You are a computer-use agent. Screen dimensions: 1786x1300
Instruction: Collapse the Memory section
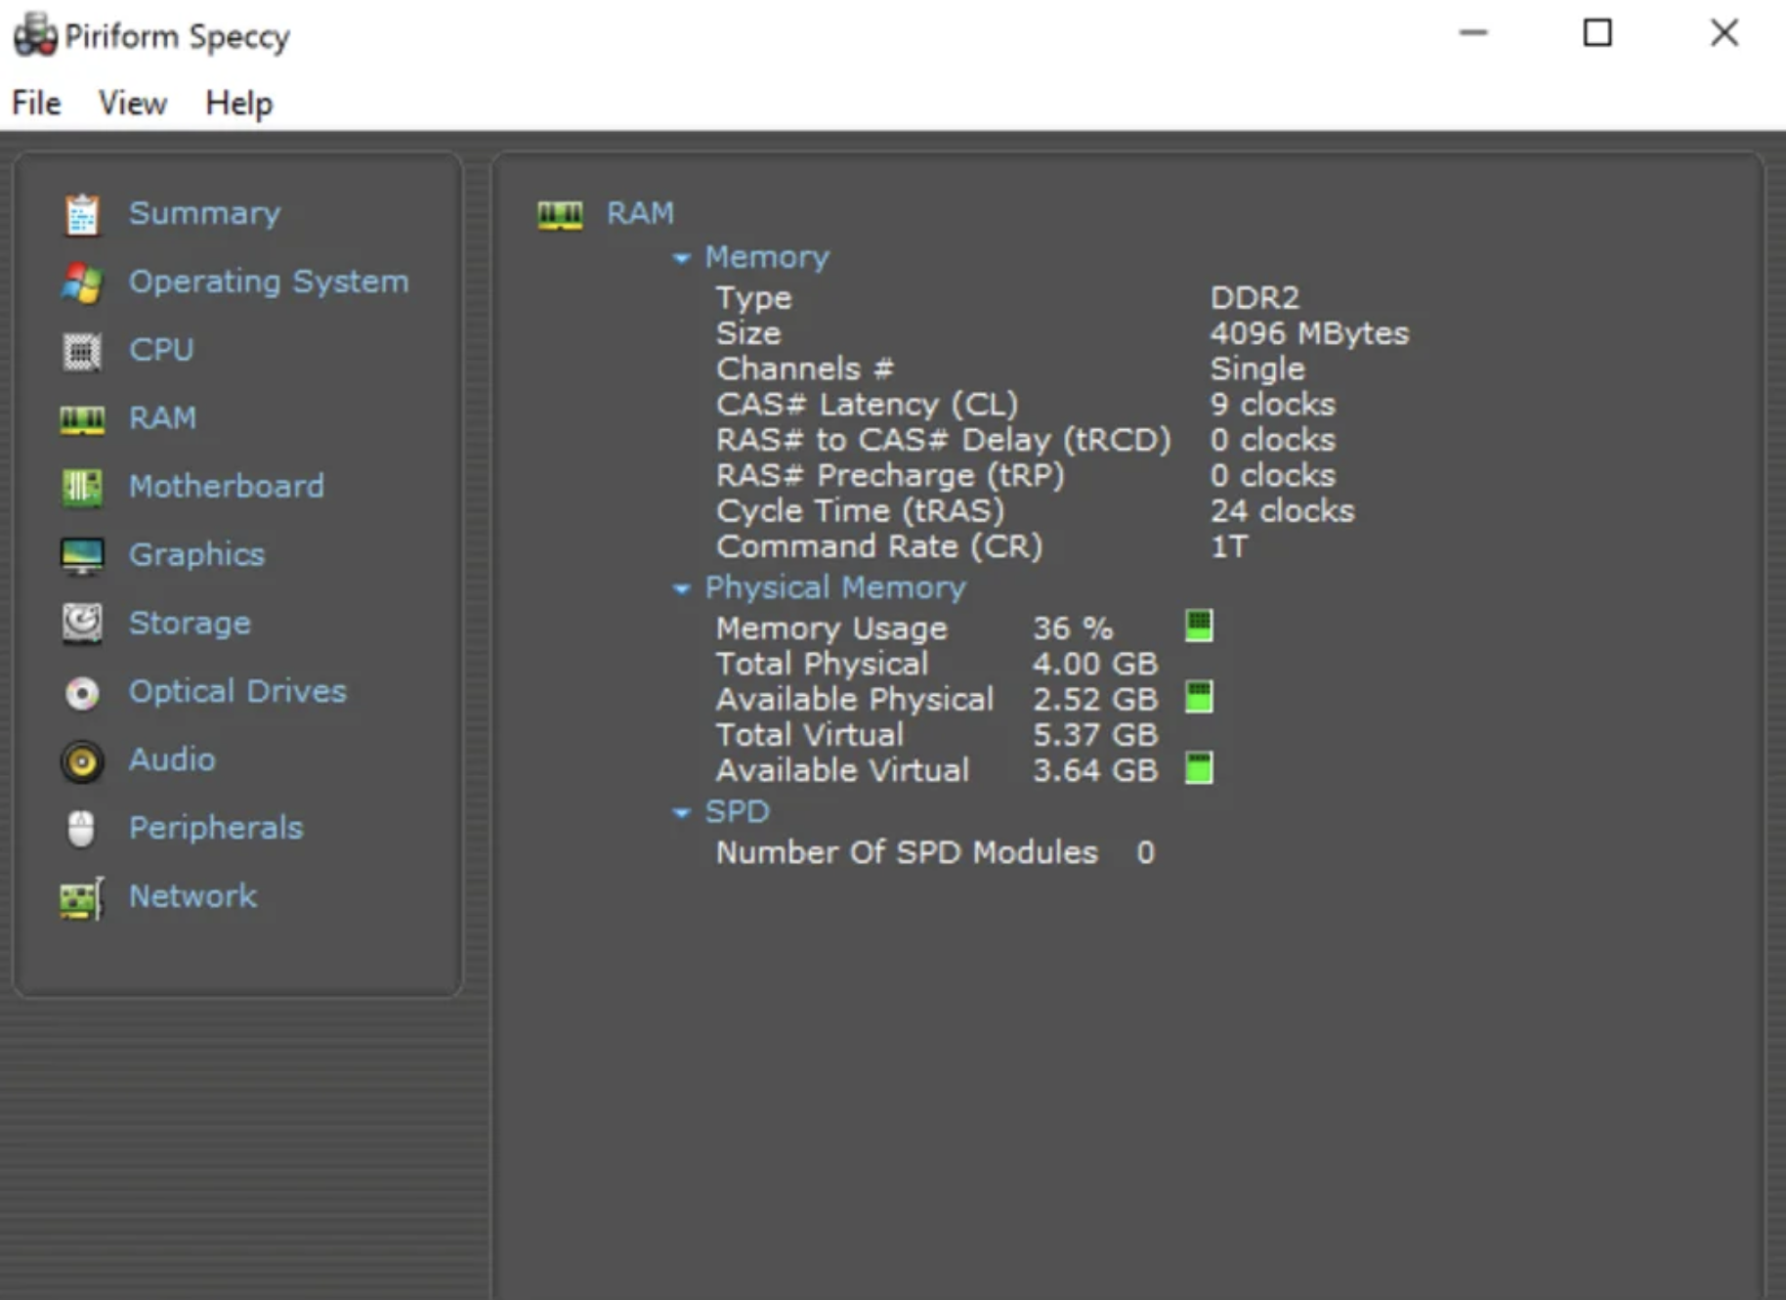click(x=682, y=258)
